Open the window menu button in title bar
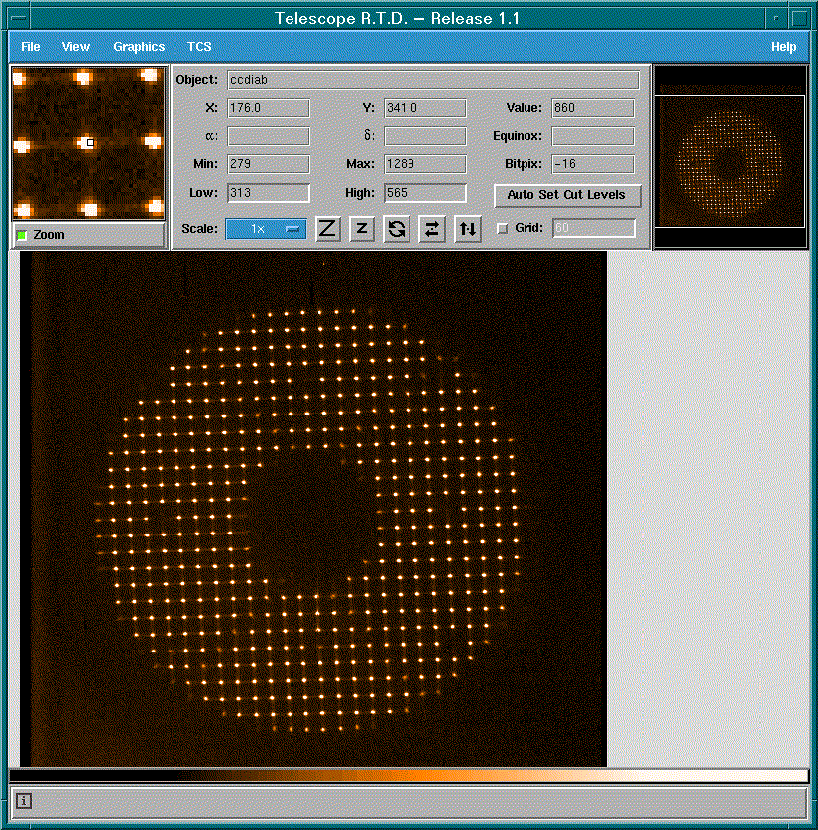The width and height of the screenshot is (818, 830). pos(17,18)
